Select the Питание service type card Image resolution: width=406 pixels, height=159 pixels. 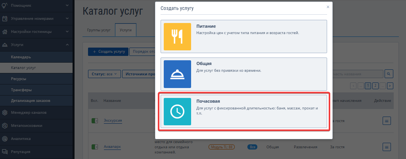(x=244, y=36)
